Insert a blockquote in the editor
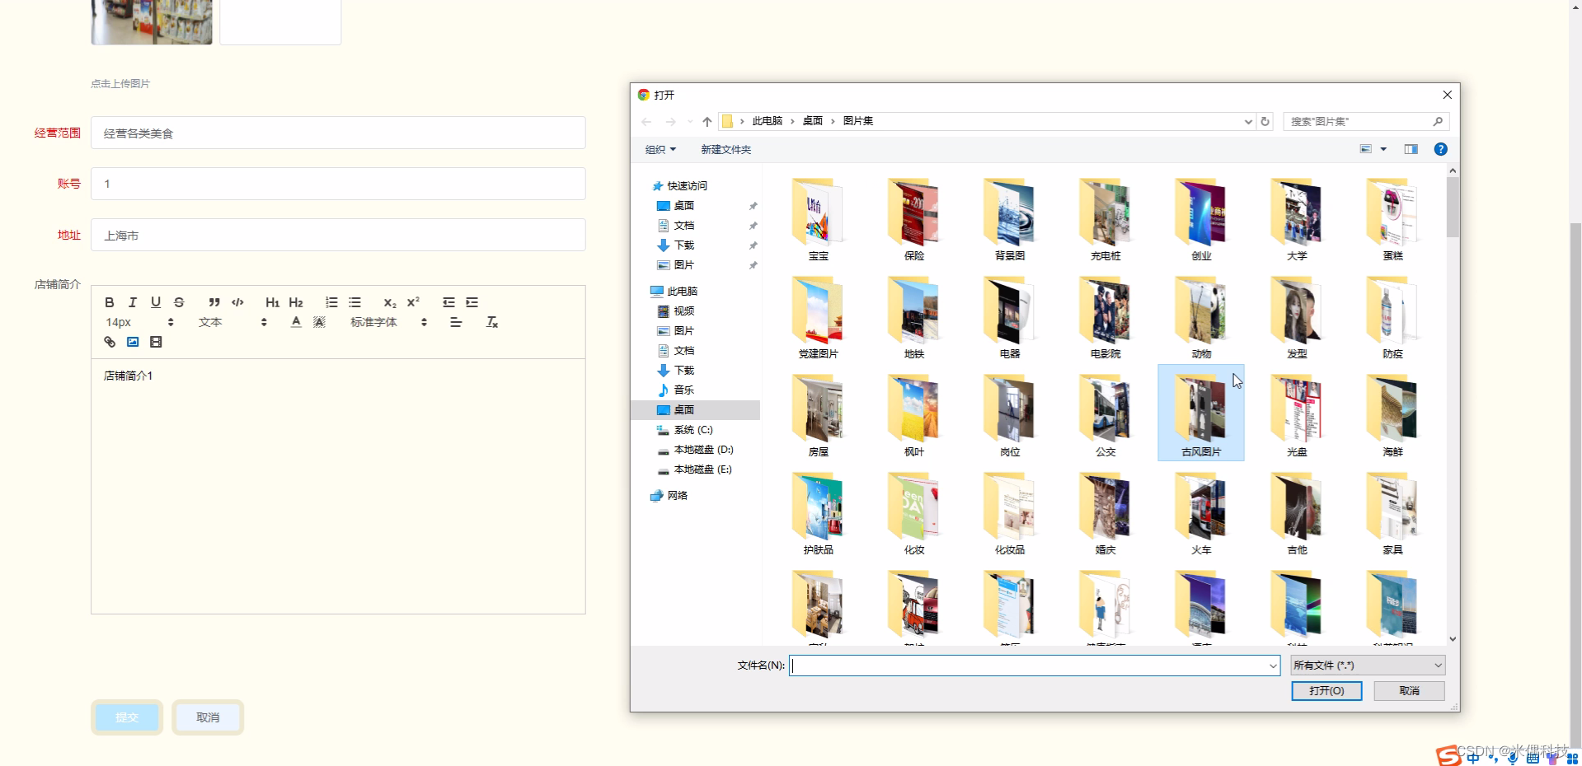The image size is (1582, 766). (214, 302)
